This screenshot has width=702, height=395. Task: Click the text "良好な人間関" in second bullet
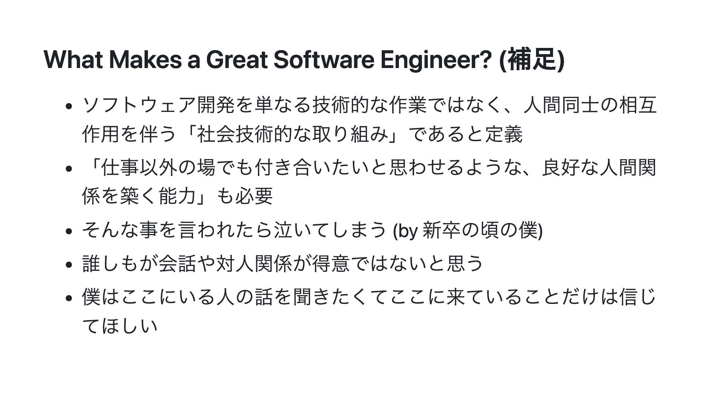(x=599, y=168)
